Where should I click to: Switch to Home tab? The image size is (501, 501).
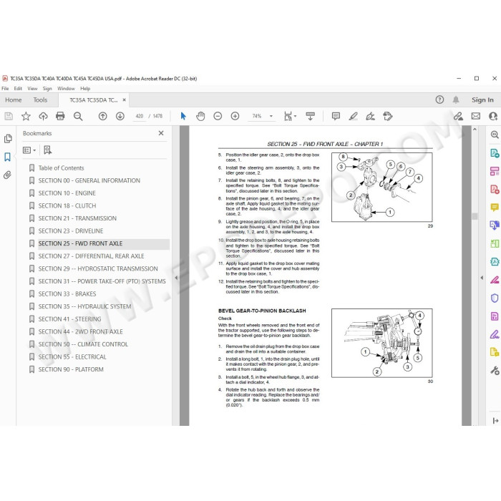coord(14,100)
